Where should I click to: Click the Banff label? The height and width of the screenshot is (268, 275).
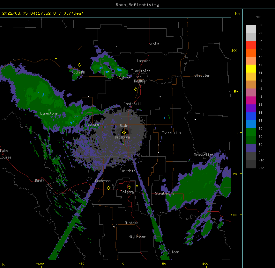tap(40, 180)
